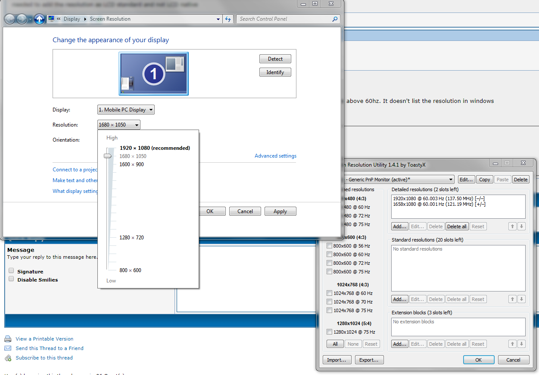Click the refresh icon beside address bar
The height and width of the screenshot is (375, 539).
click(228, 19)
